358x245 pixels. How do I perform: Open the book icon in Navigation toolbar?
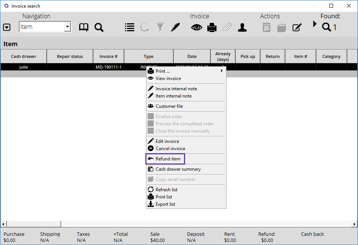click(84, 27)
